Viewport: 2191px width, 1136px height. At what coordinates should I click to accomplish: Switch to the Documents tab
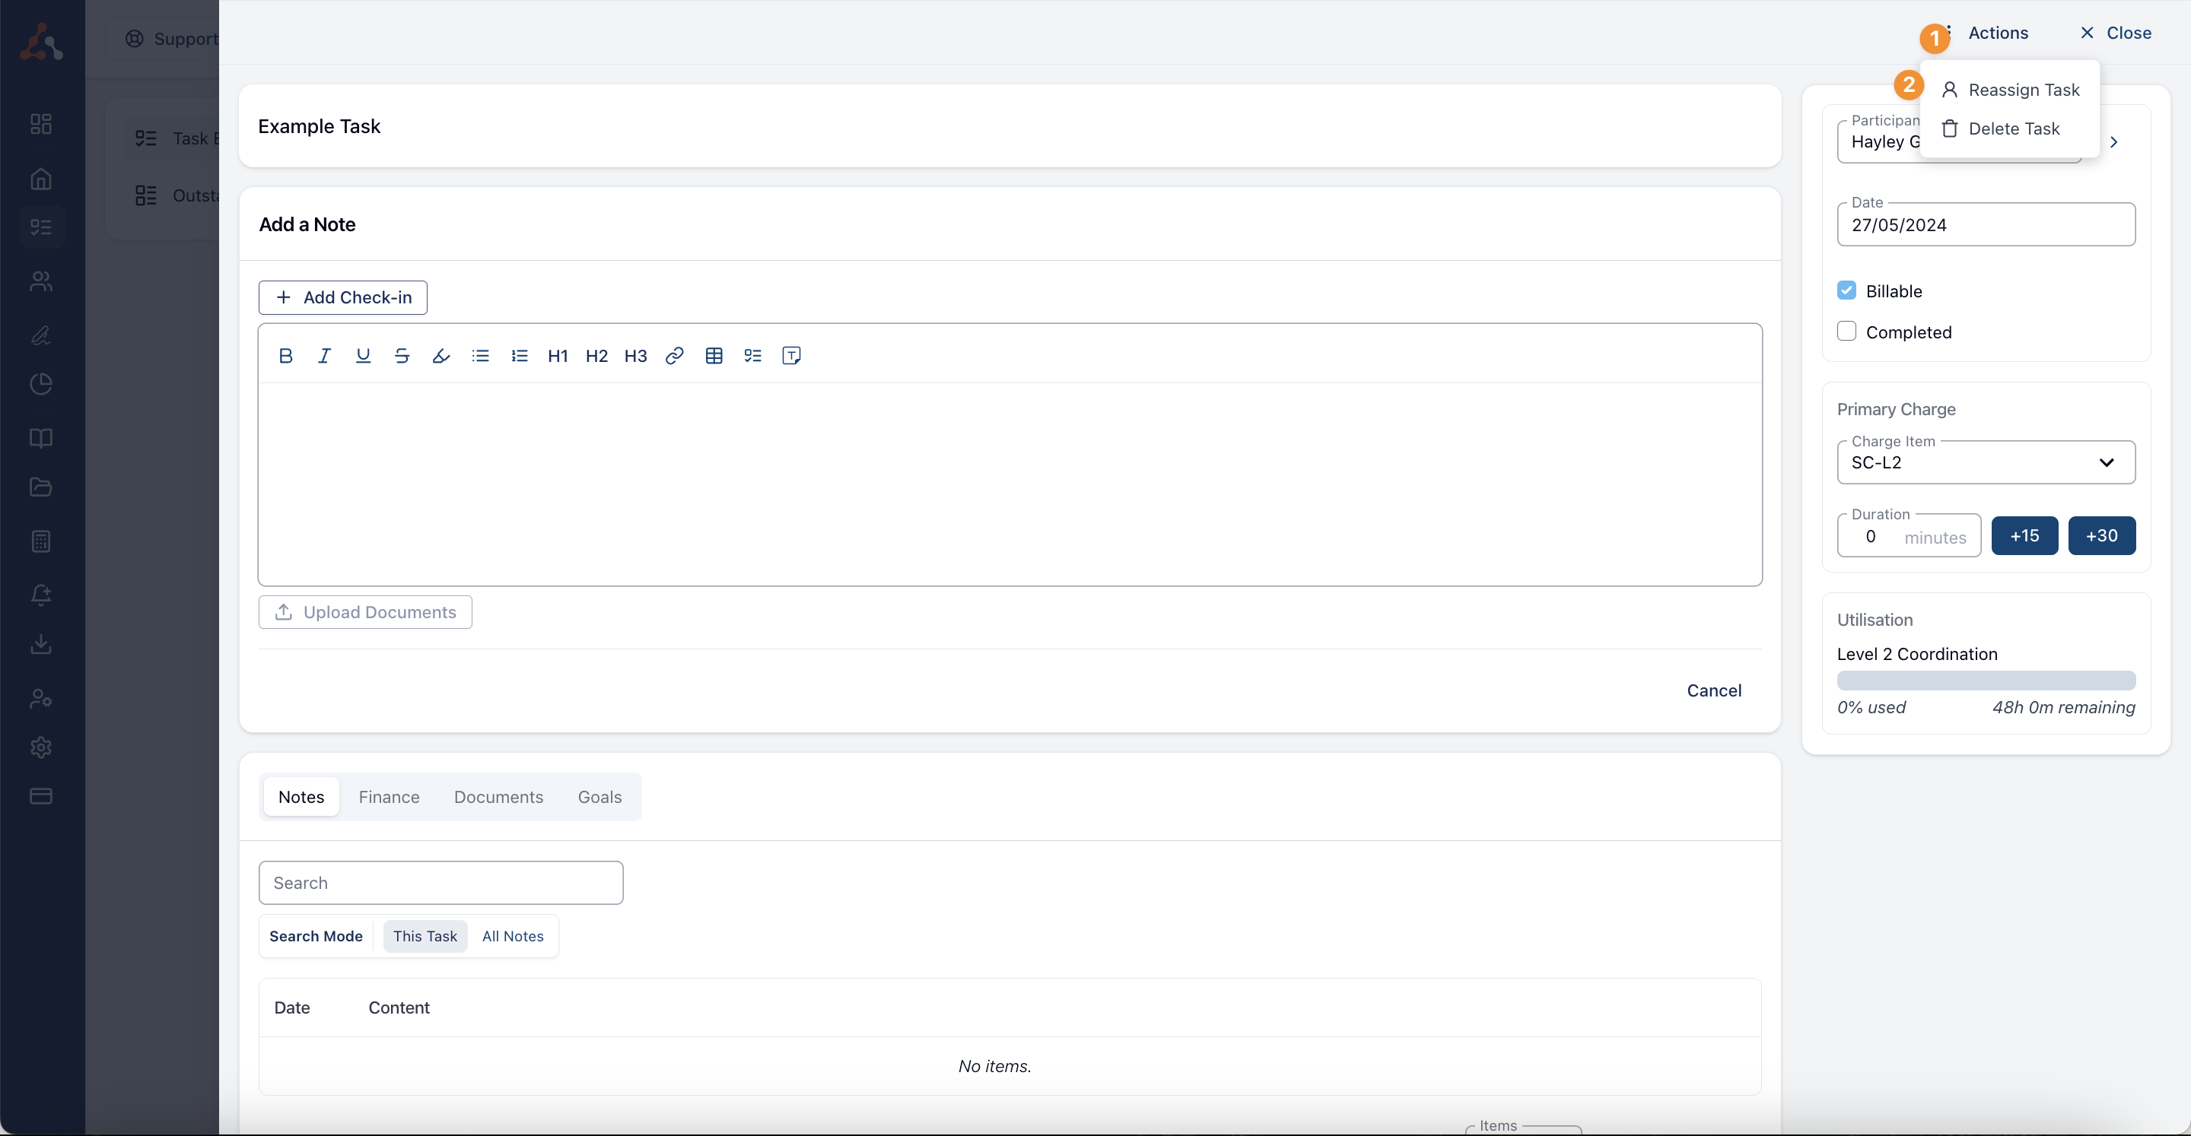click(x=498, y=797)
